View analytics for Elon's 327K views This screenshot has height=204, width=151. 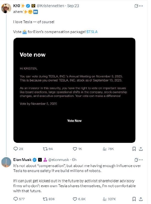[109, 199]
